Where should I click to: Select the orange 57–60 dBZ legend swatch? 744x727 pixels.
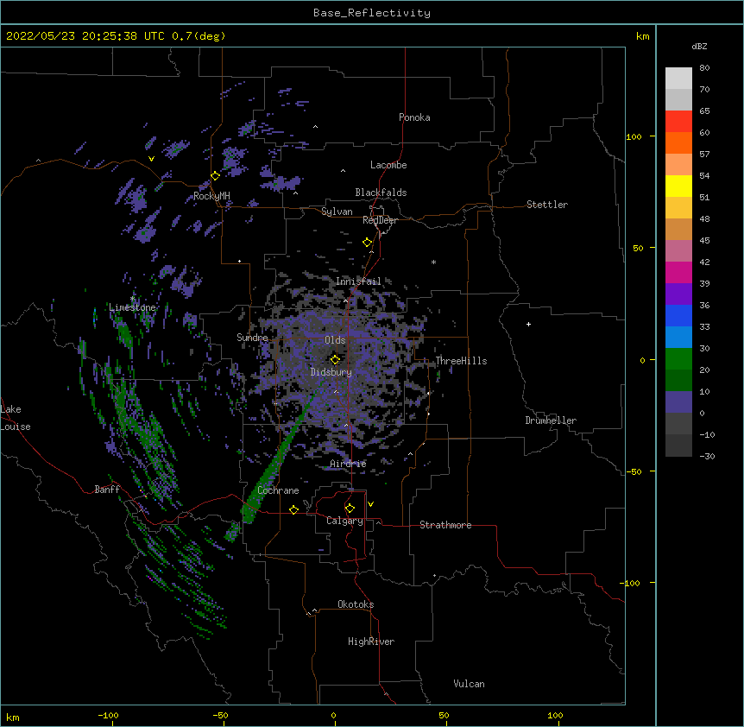[x=678, y=142]
